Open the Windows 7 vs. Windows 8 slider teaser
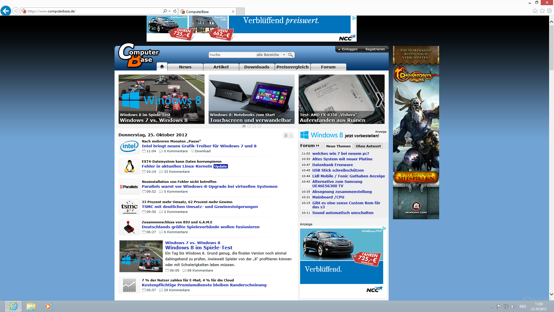This screenshot has height=312, width=554. tap(162, 99)
